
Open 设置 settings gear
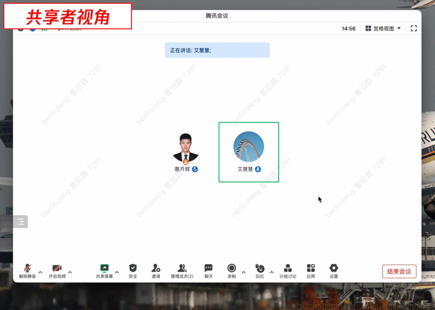(x=333, y=268)
